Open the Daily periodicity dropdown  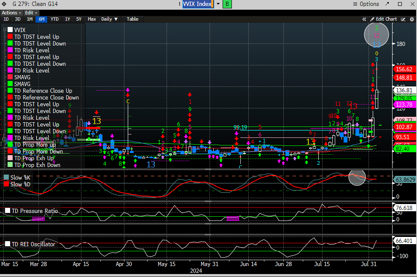click(x=109, y=19)
